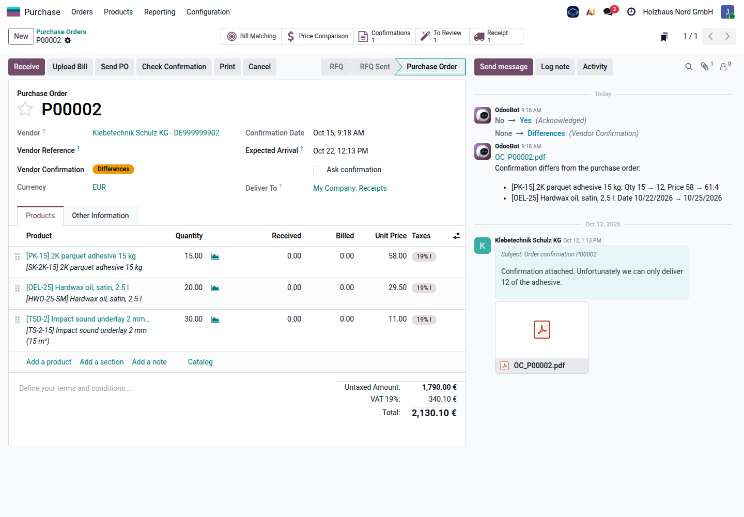The image size is (744, 517).
Task: Select the Products tab
Action: (40, 216)
